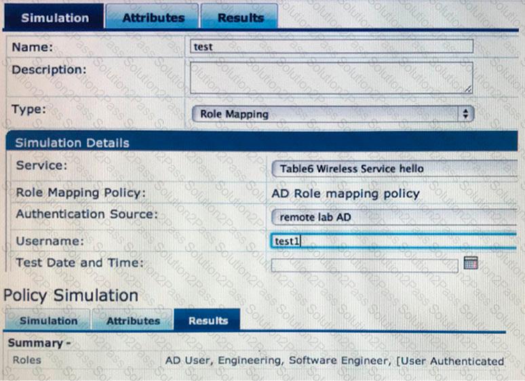Viewport: 525px width, 381px height.
Task: Switch to Attributes tab above the Name field
Action: click(153, 18)
